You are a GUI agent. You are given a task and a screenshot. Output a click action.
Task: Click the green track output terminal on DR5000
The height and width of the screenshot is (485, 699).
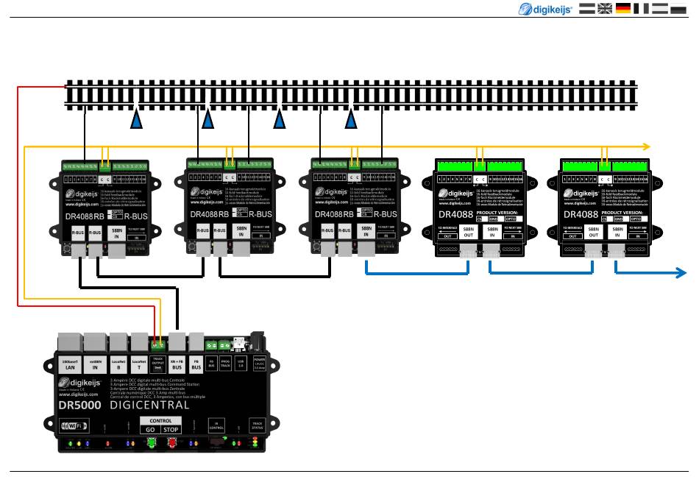(x=157, y=345)
